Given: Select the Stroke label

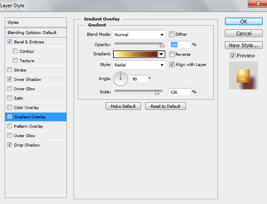Looking at the screenshot, I should tap(20, 70).
